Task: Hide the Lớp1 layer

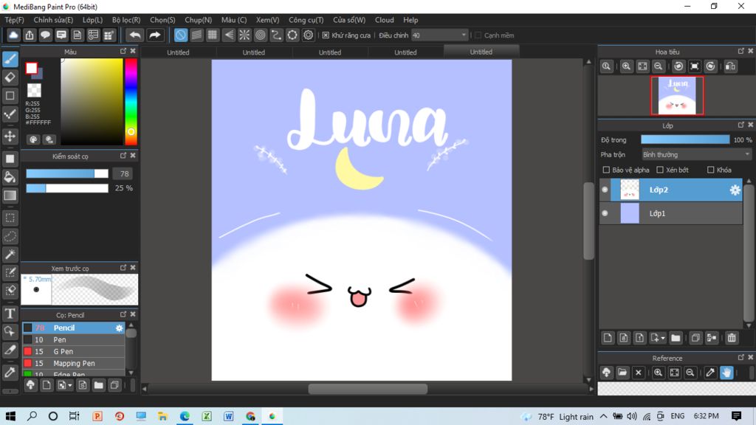Action: [x=605, y=213]
